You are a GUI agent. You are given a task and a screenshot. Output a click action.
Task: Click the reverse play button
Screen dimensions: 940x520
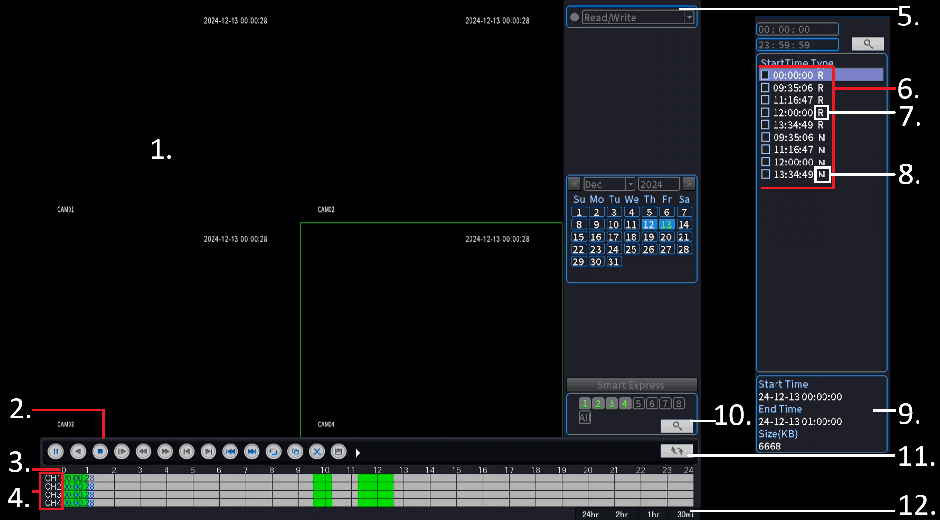[78, 451]
